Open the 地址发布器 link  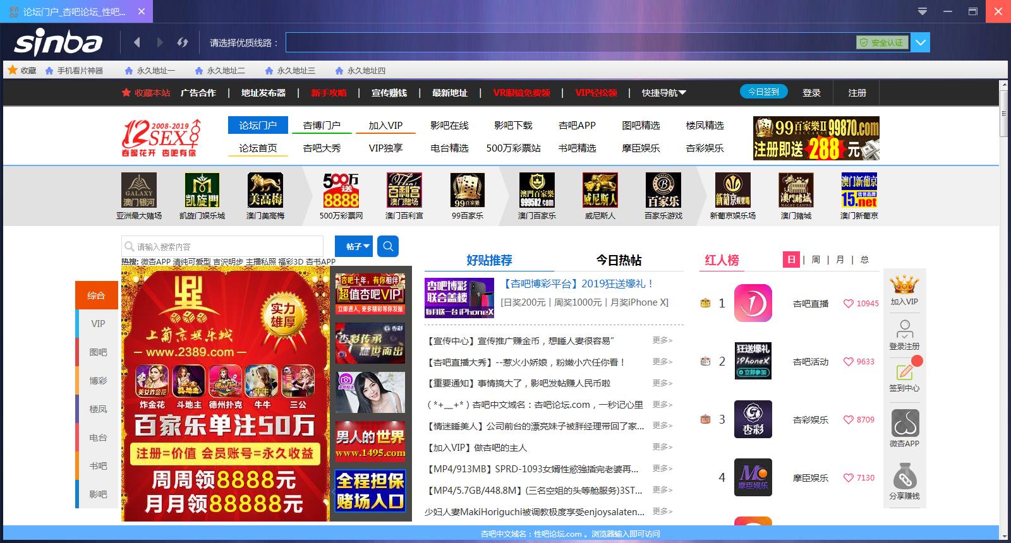[263, 93]
